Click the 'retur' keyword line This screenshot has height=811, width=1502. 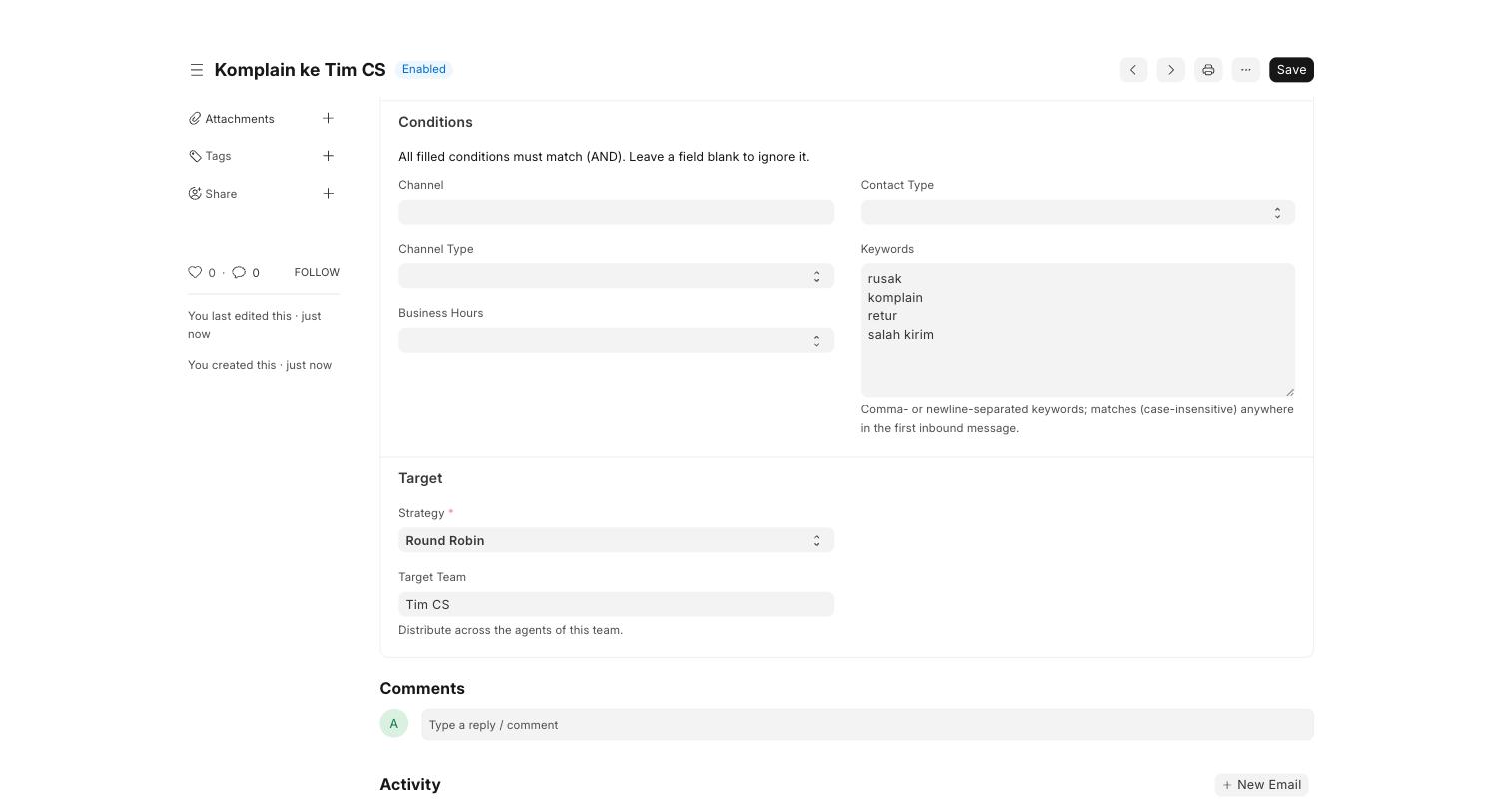pos(882,316)
